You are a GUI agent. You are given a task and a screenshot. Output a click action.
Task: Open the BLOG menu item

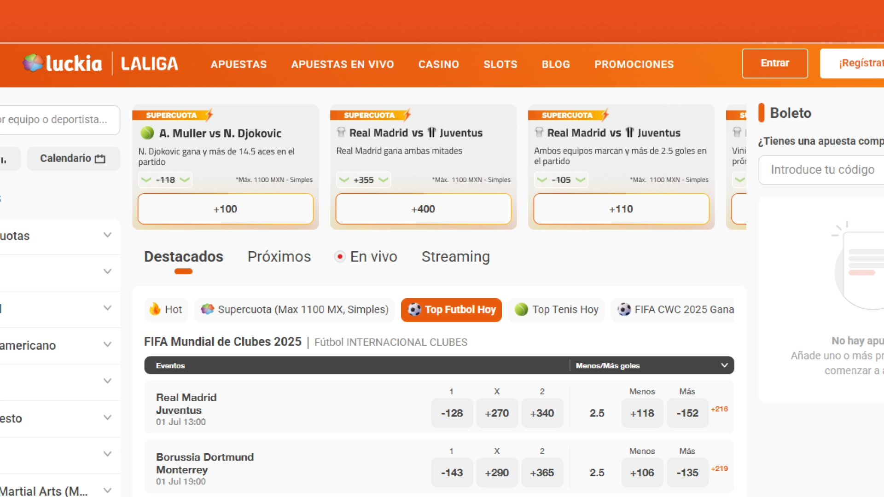[556, 64]
